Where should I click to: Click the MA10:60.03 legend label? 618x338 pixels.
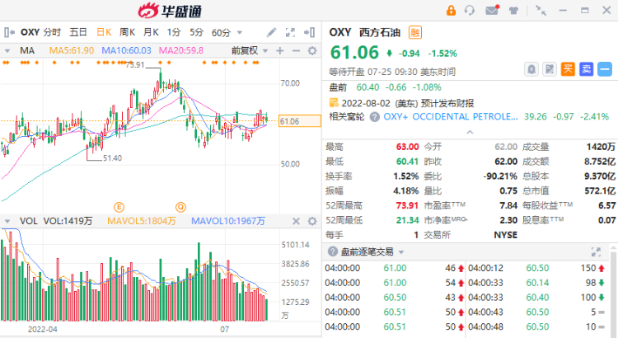[126, 50]
